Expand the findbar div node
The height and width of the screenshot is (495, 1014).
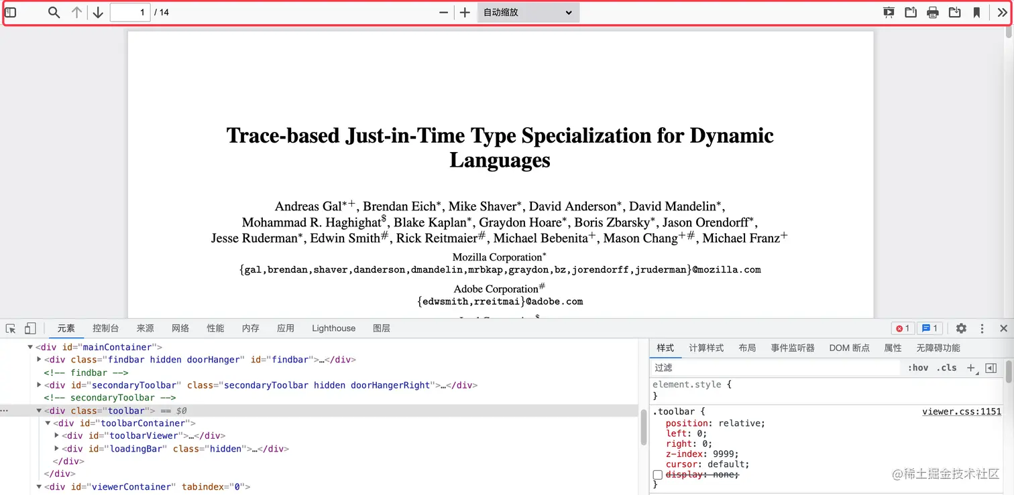point(39,360)
